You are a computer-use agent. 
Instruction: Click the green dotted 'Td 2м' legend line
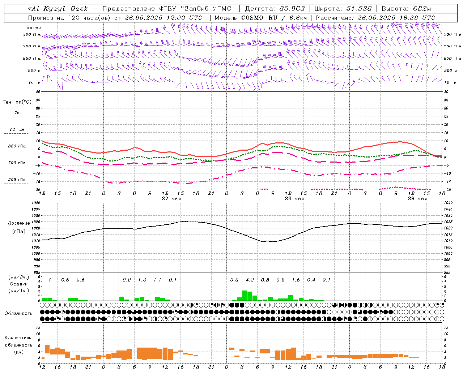pos(16,134)
